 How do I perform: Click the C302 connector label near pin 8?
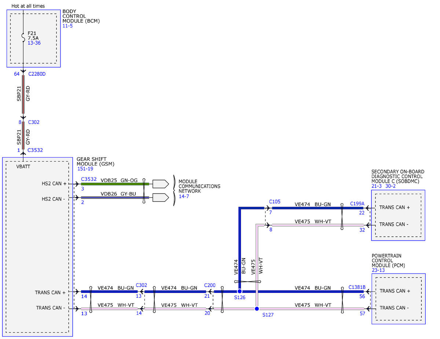tap(34, 122)
